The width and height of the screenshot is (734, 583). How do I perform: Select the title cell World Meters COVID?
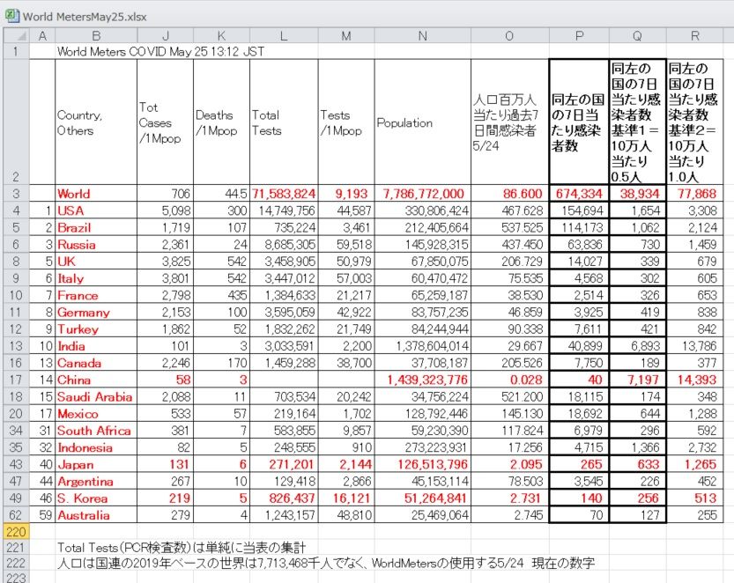point(160,51)
